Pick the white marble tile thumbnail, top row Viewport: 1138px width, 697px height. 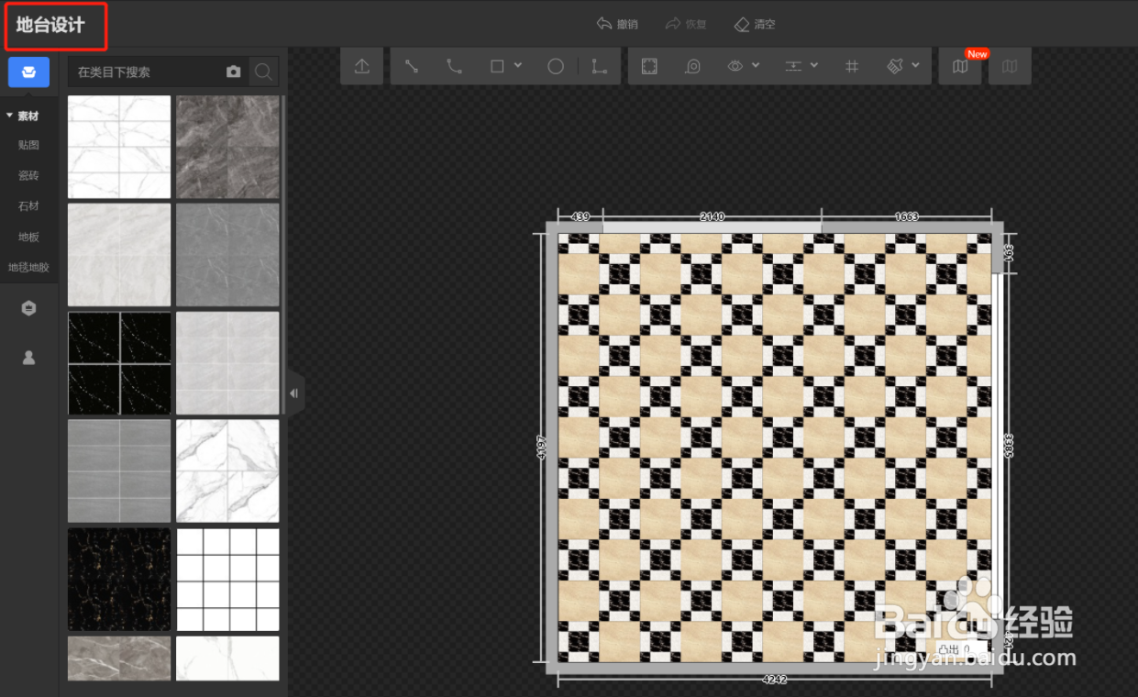coord(119,147)
